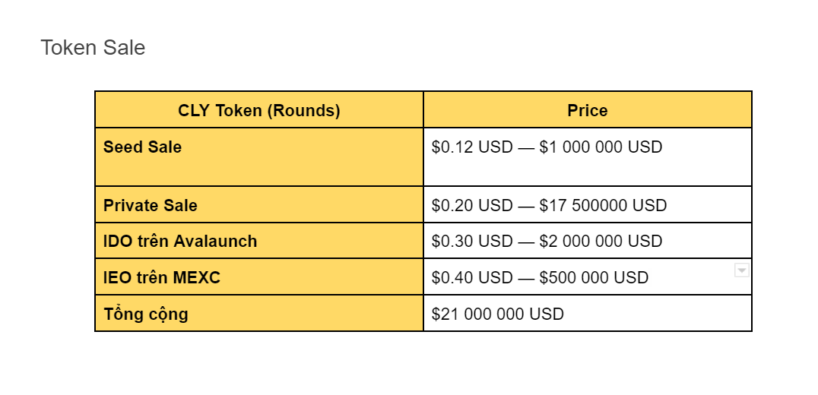Click the Seed Sale row label
The image size is (818, 395).
[142, 147]
